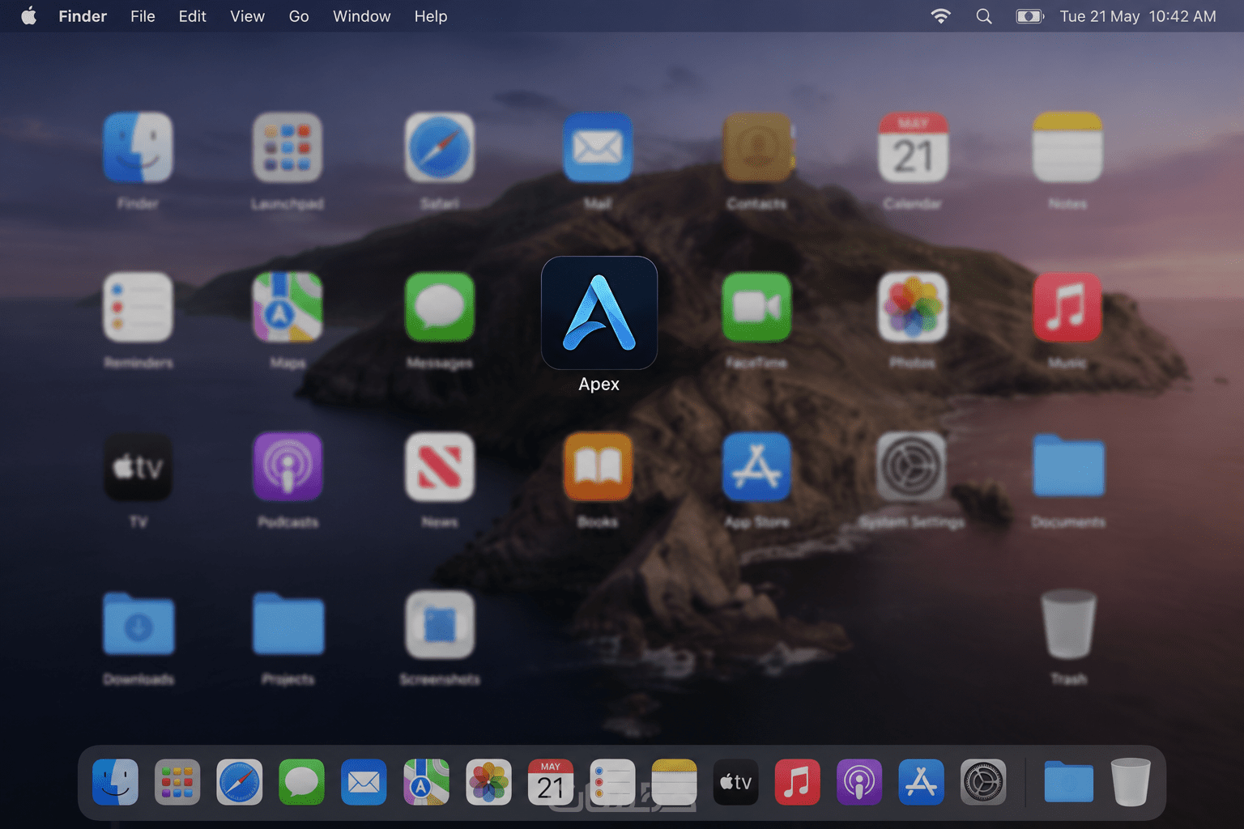Open Photos from the Dock
This screenshot has height=829, width=1244.
point(488,782)
